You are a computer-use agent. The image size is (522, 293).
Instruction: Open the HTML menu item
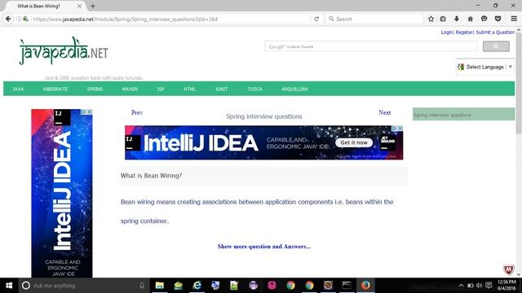tap(189, 89)
